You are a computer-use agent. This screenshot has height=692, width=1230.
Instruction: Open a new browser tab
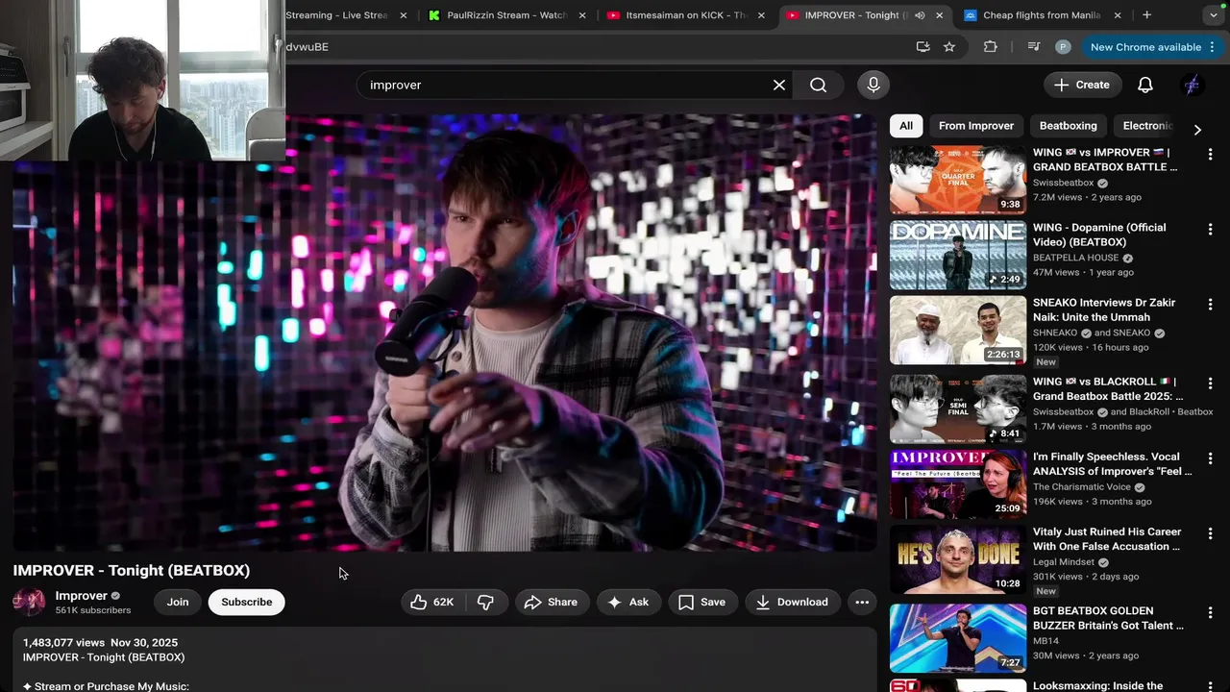click(x=1146, y=14)
